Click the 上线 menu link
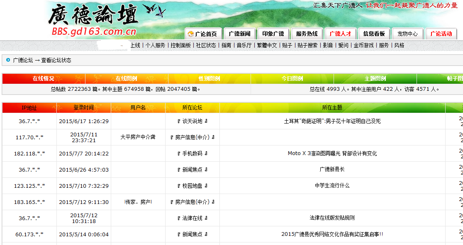 135,45
